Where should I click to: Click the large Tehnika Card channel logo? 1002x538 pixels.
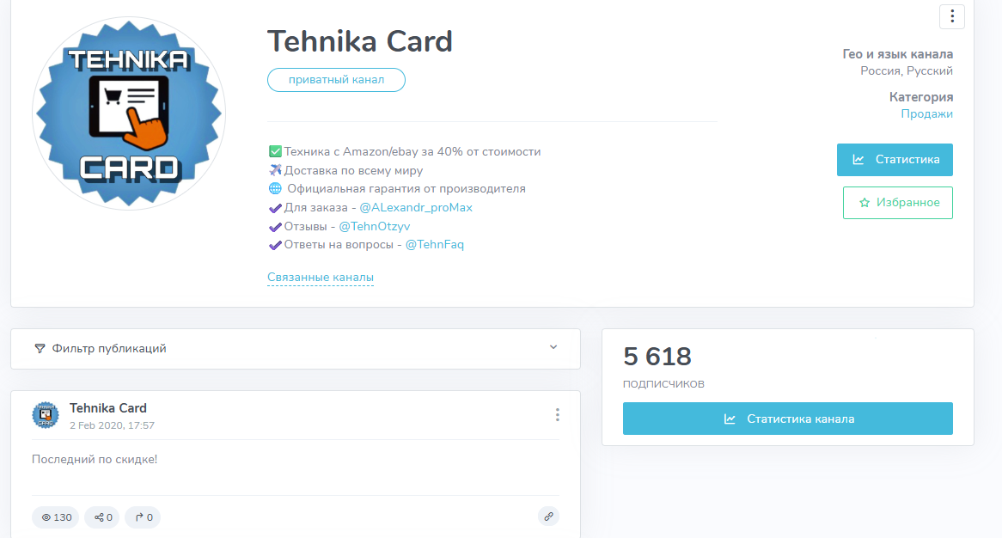click(x=129, y=113)
